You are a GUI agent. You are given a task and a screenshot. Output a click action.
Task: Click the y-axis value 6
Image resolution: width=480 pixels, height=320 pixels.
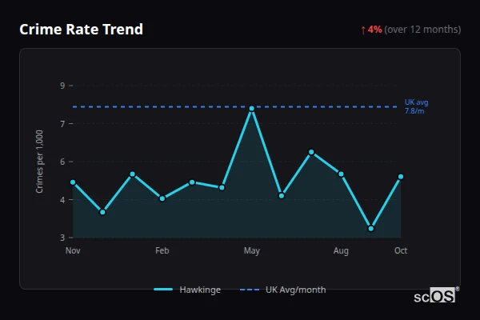click(x=62, y=162)
